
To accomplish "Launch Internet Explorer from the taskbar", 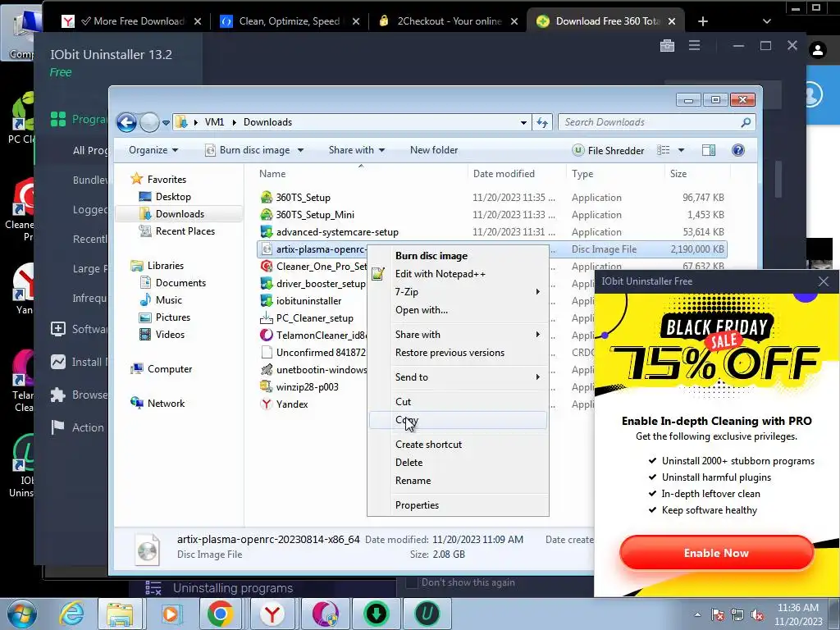I will (71, 614).
